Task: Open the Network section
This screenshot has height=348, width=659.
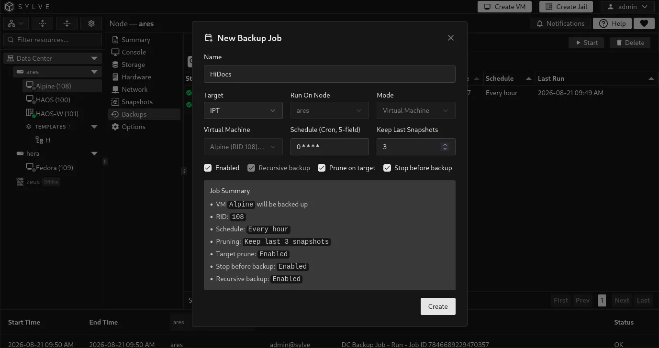Action: [144, 89]
